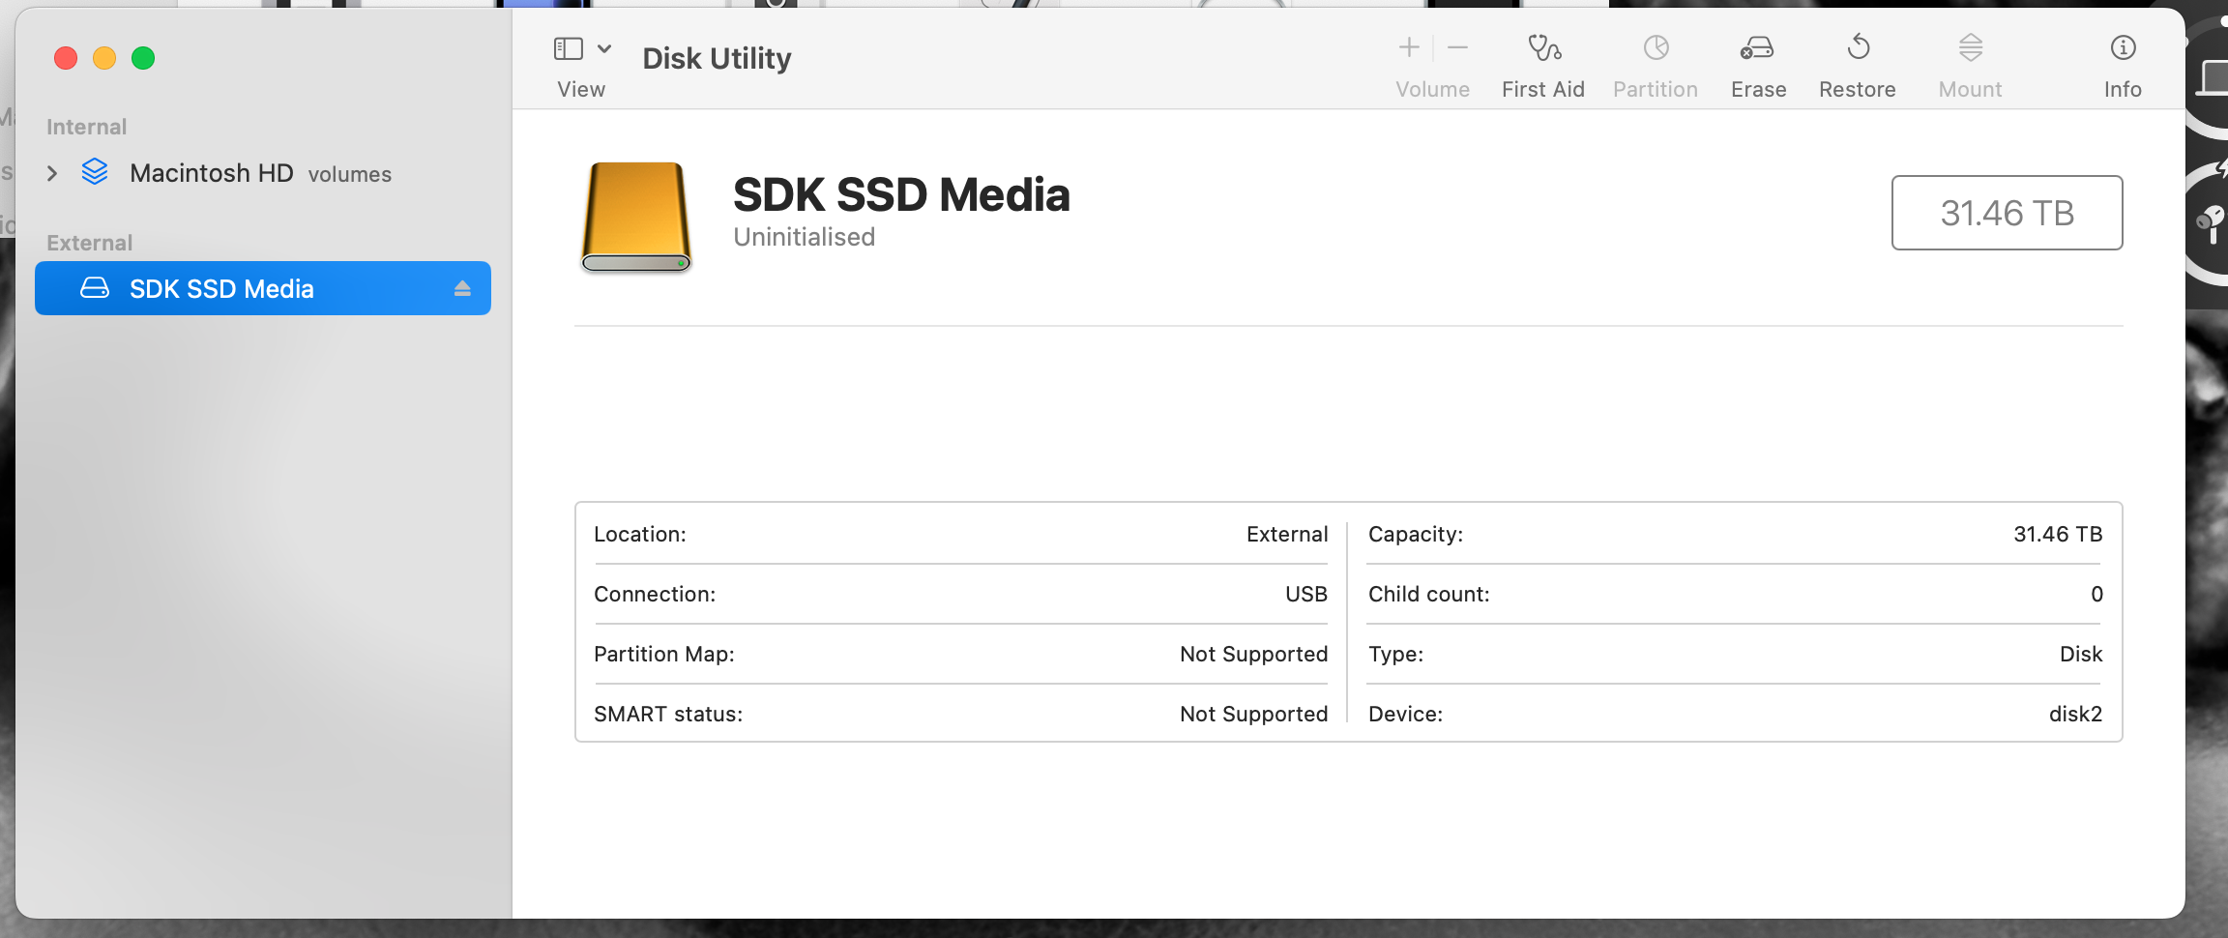Eject SDK SSD Media using eject icon
The height and width of the screenshot is (938, 2228).
pyautogui.click(x=462, y=288)
